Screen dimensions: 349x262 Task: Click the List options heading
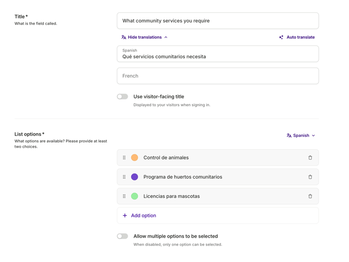29,134
